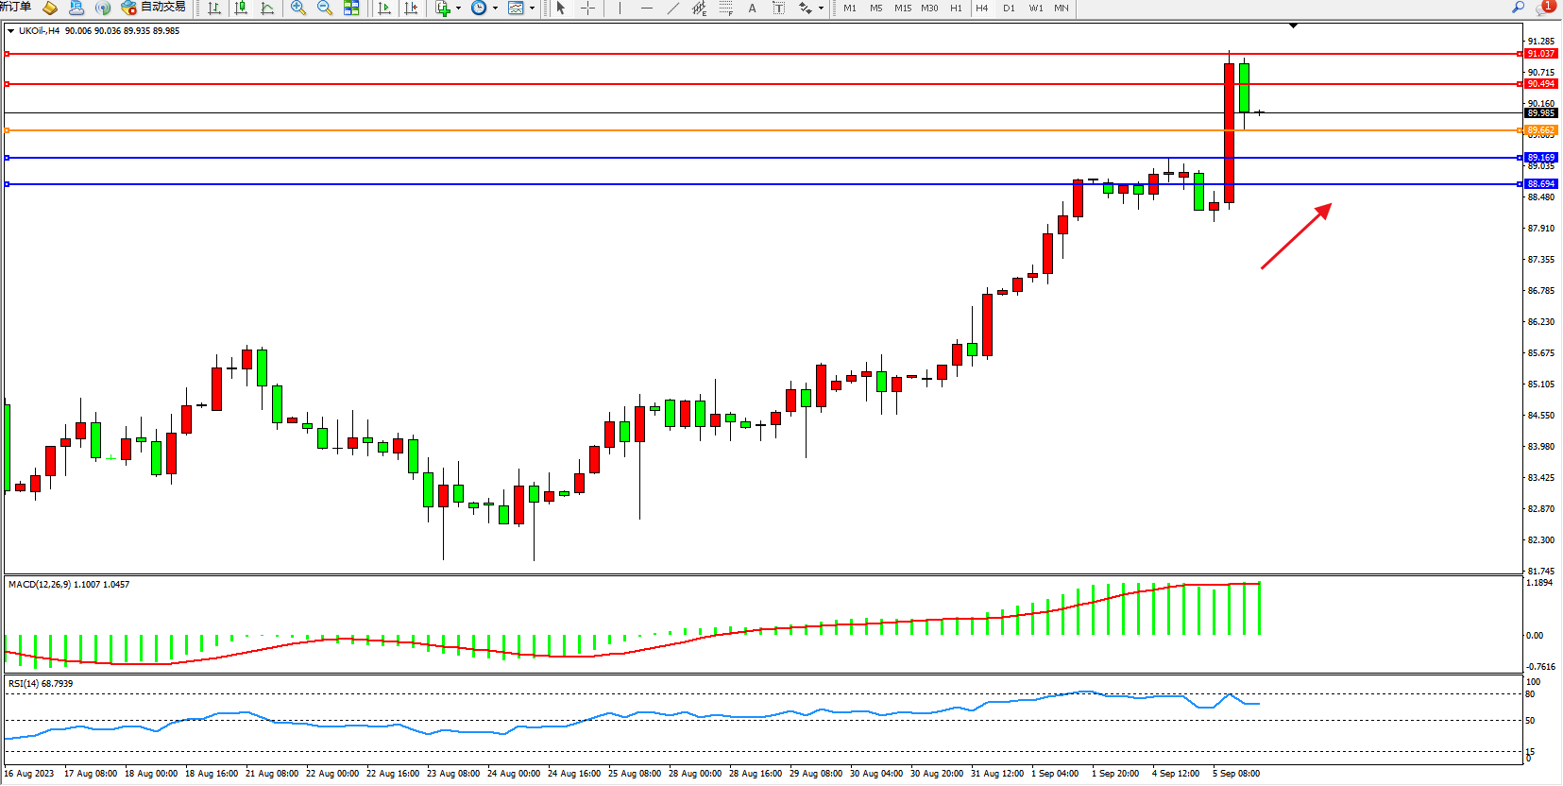1563x786 pixels.
Task: Select the vertical line drawing tool
Action: (x=620, y=9)
